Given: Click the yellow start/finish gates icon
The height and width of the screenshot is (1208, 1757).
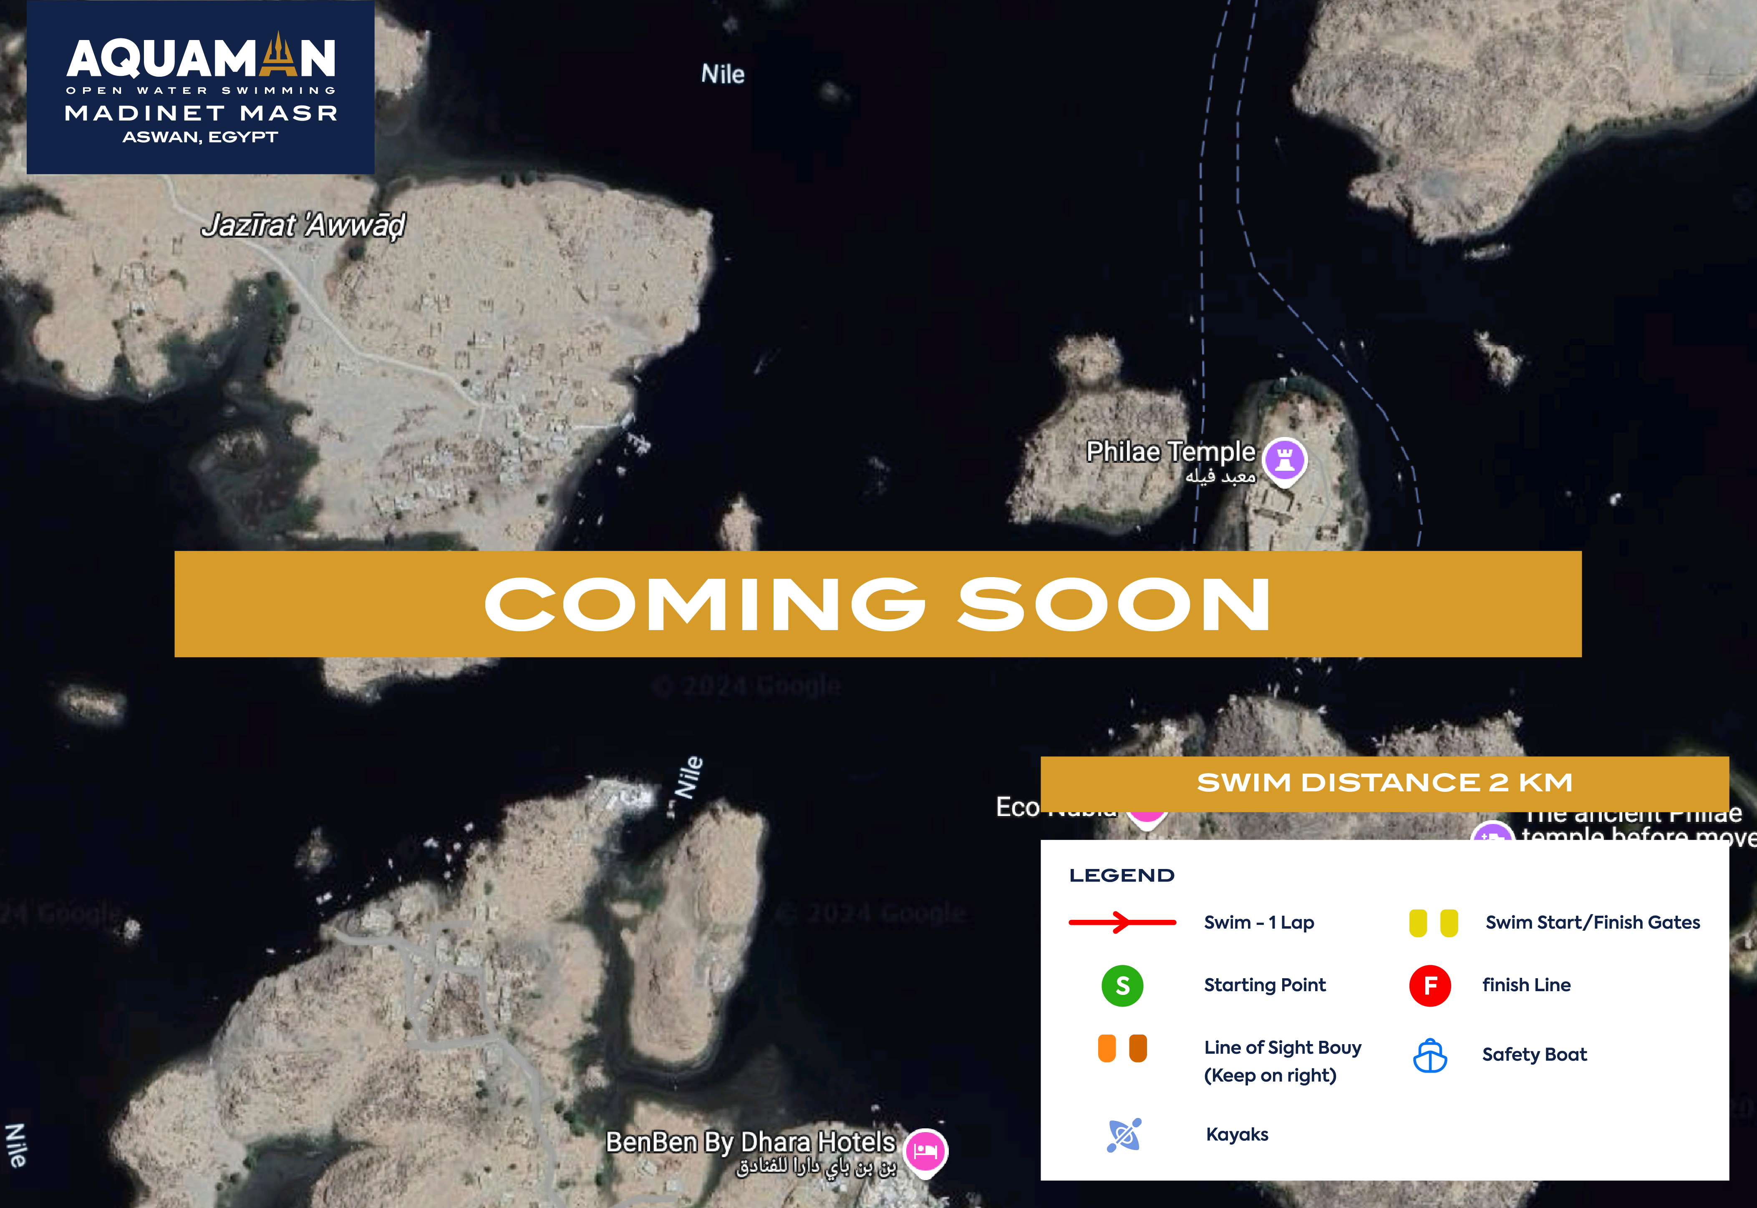Looking at the screenshot, I should [1433, 923].
